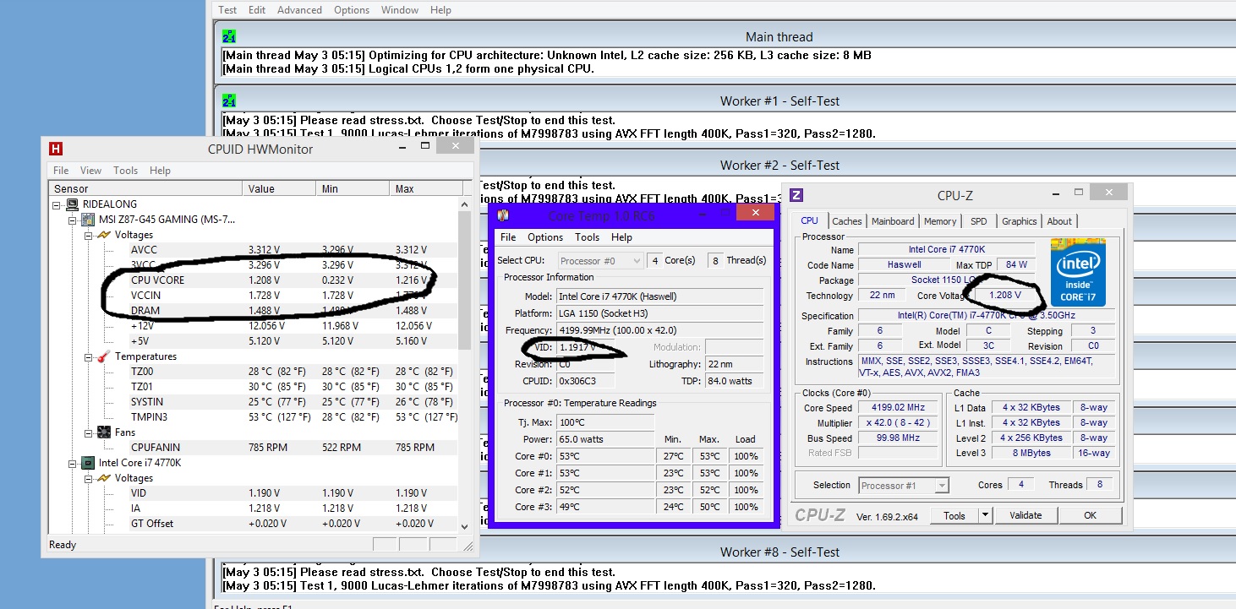
Task: Select the +12V voltage row in HWMonitor
Action: 254,326
